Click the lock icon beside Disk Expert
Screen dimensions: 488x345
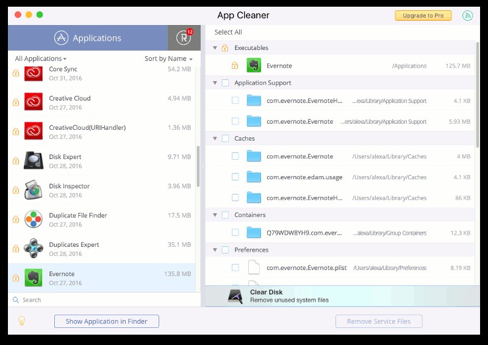point(16,161)
